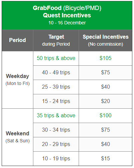Click the 25 - 39 trips cell
134x168 pixels.
pos(56,87)
